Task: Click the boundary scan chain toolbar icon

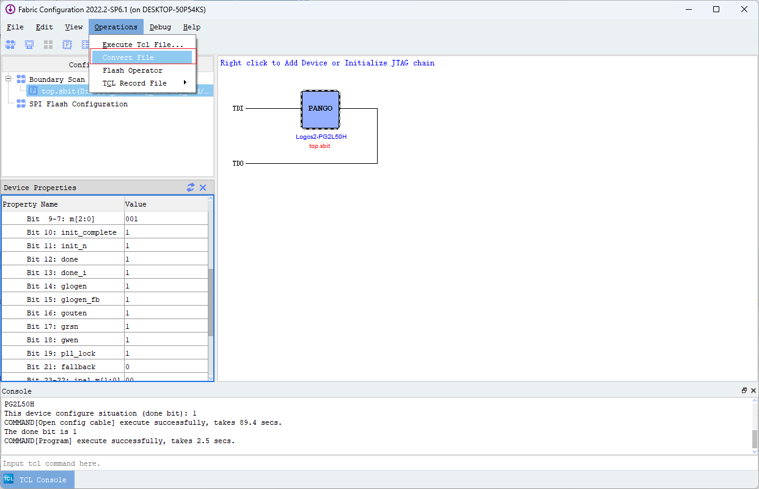Action: tap(10, 44)
